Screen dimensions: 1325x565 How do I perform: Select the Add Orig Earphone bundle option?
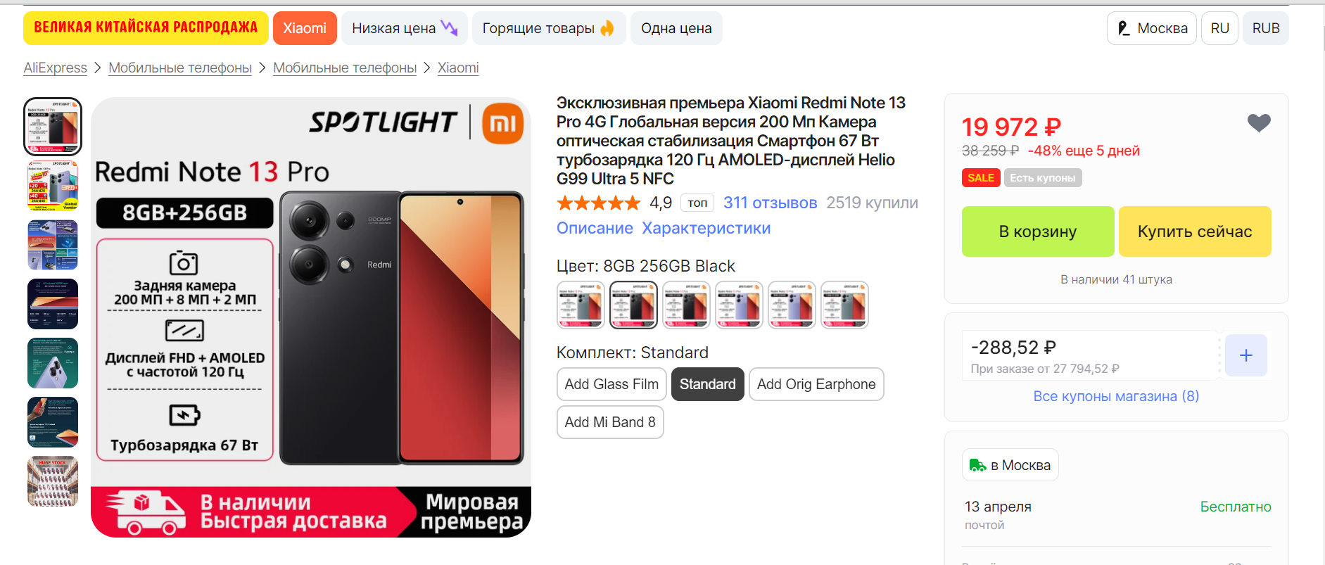coord(816,384)
